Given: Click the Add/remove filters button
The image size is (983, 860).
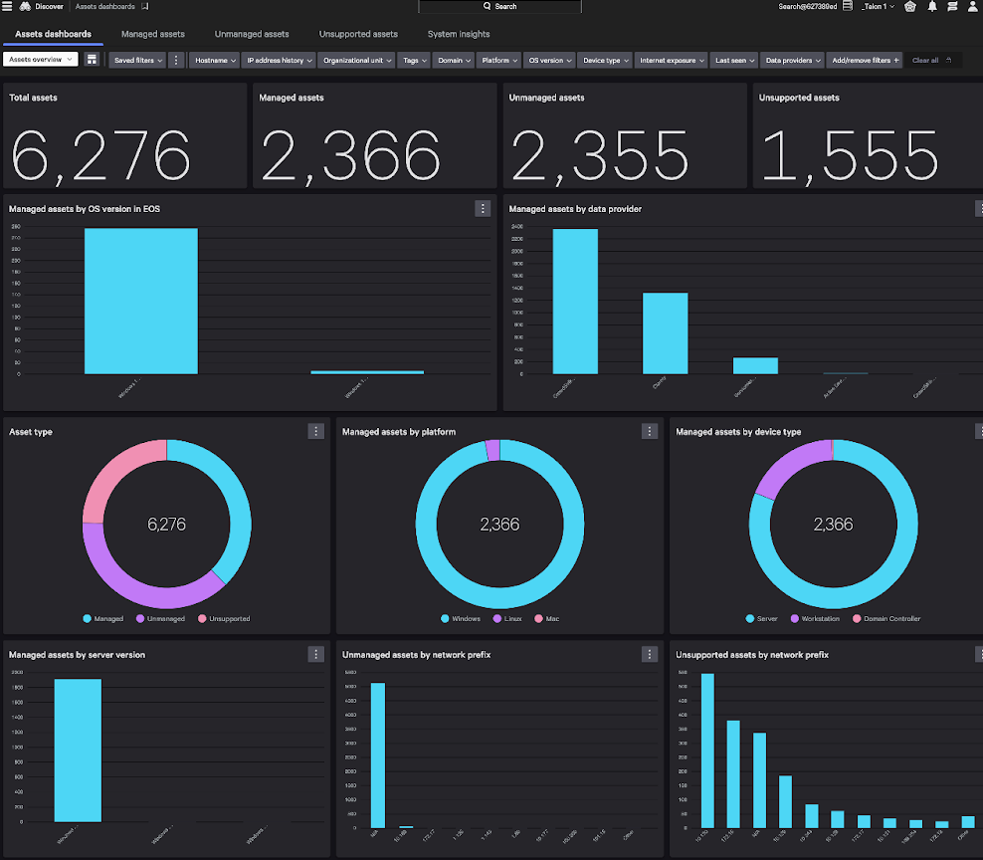Looking at the screenshot, I should pos(865,60).
